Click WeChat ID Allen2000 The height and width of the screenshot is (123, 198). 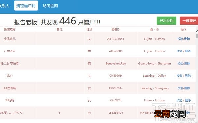click(116, 51)
